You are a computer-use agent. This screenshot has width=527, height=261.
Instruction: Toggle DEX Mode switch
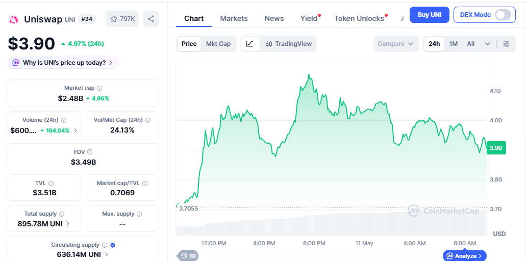(503, 15)
